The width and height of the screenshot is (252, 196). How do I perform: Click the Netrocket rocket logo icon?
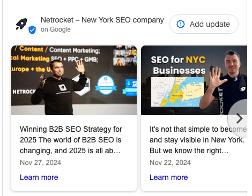(21, 24)
